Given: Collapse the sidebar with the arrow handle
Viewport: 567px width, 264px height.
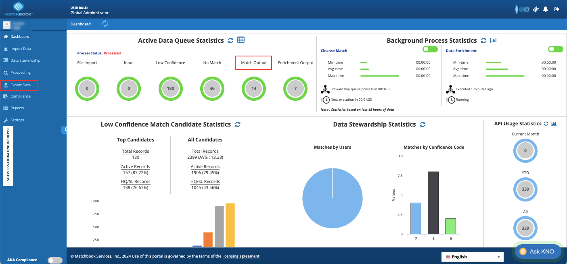Looking at the screenshot, I should pyautogui.click(x=65, y=129).
